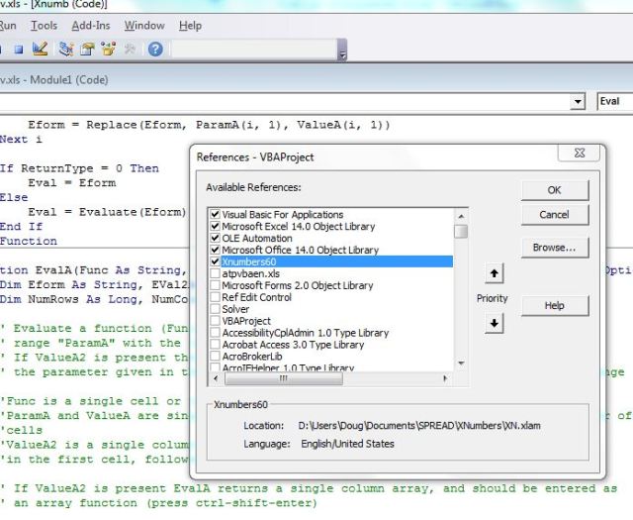Click horizontal scrollbar thumb in references list

[x=284, y=378]
